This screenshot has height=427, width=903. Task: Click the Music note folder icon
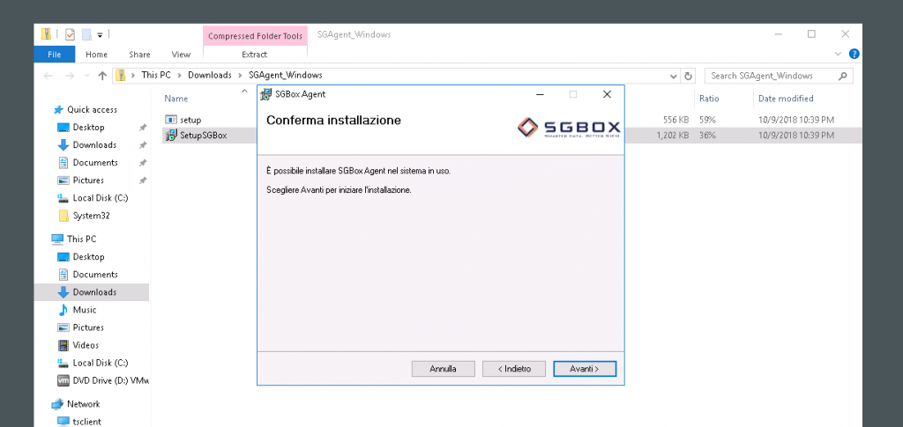[63, 310]
